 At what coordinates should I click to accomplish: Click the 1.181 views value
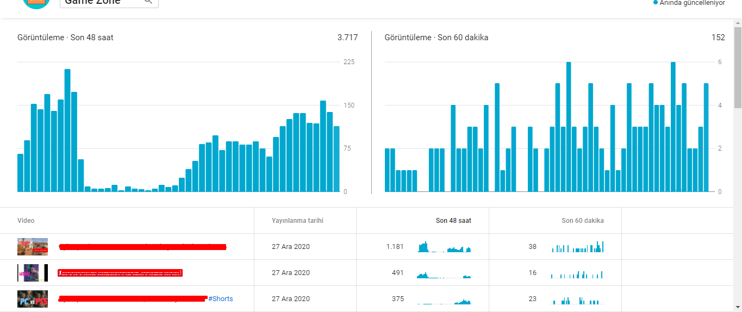[395, 247]
